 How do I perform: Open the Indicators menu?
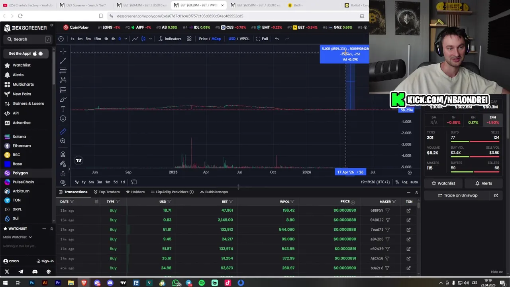(170, 39)
